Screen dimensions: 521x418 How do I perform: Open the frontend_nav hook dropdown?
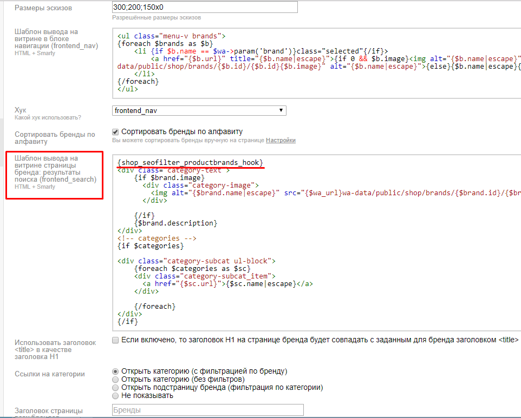(199, 110)
